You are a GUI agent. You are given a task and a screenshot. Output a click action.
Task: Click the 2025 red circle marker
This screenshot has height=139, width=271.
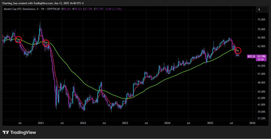[x=238, y=51]
